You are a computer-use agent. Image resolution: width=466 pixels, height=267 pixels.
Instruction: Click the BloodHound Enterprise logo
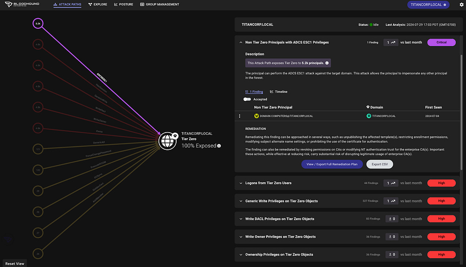[x=22, y=4]
